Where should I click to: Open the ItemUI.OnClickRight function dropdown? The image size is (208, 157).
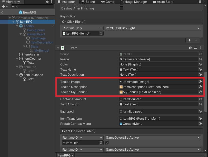tap(153, 28)
